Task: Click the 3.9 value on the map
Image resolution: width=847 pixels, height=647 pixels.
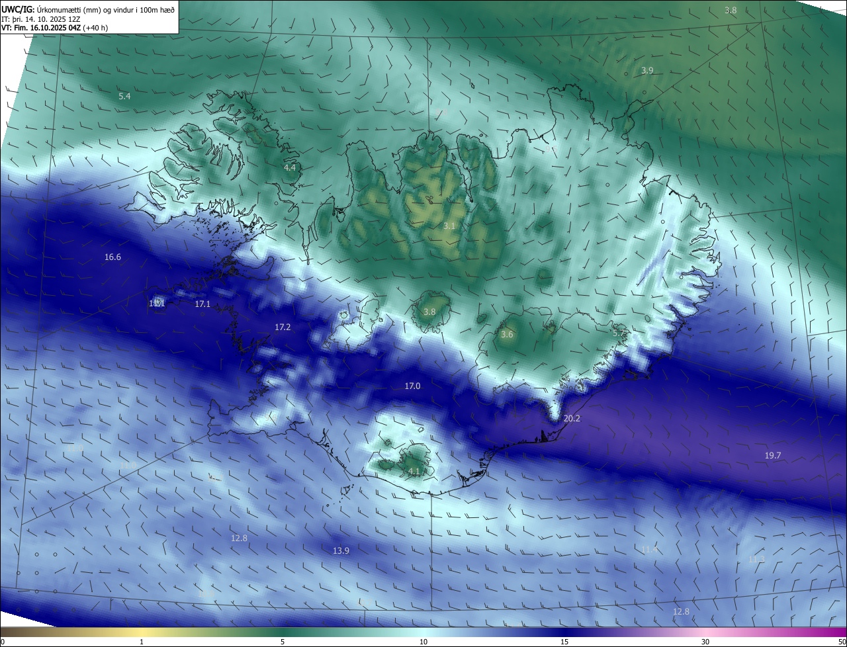Action: 647,70
